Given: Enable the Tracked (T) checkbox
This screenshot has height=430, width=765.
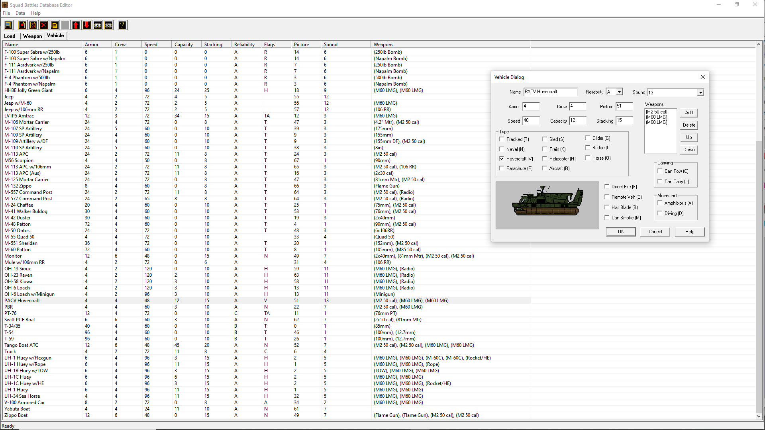Looking at the screenshot, I should [x=502, y=139].
